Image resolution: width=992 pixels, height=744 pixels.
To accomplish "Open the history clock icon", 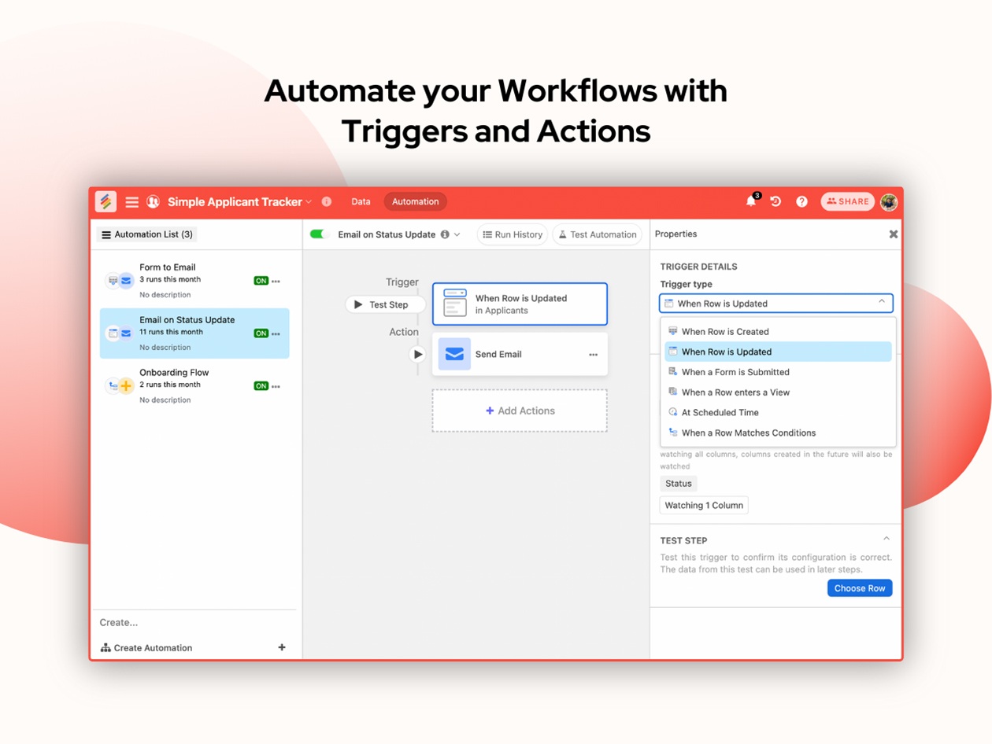I will [775, 201].
